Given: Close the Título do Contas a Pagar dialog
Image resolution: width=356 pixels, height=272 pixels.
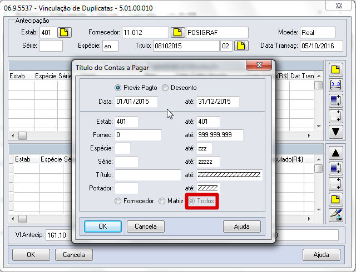Looking at the screenshot, I should [259, 66].
